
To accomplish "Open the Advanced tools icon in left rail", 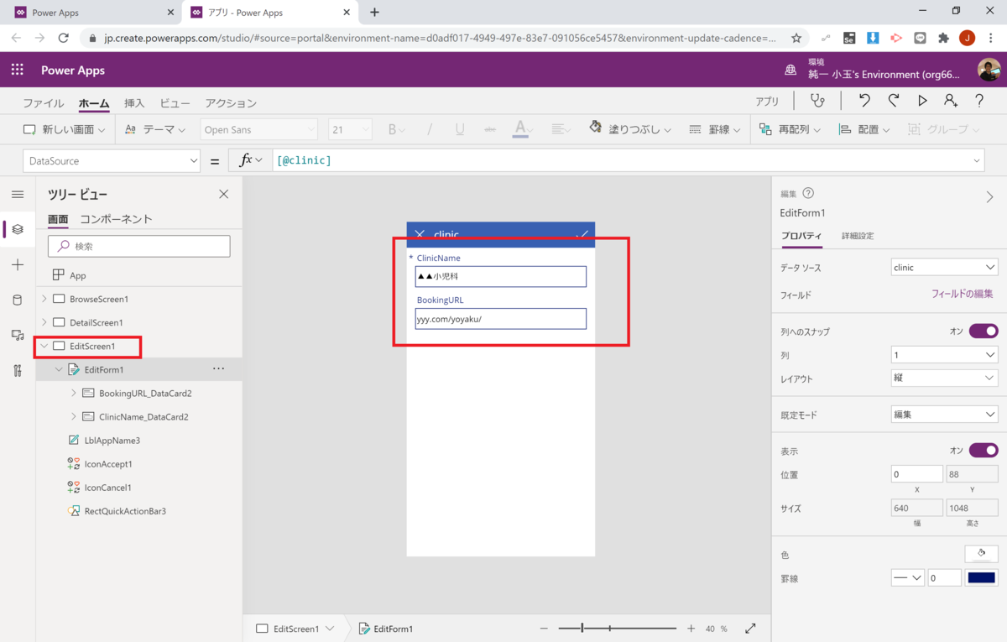I will (x=18, y=371).
